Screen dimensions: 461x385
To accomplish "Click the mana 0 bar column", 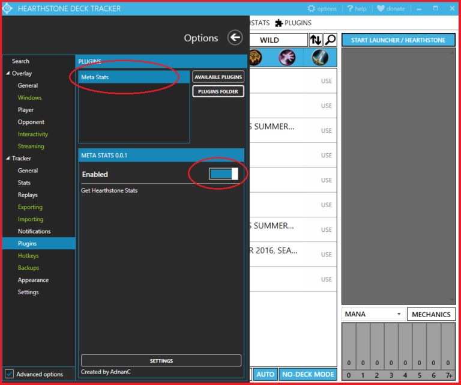I will click(349, 346).
